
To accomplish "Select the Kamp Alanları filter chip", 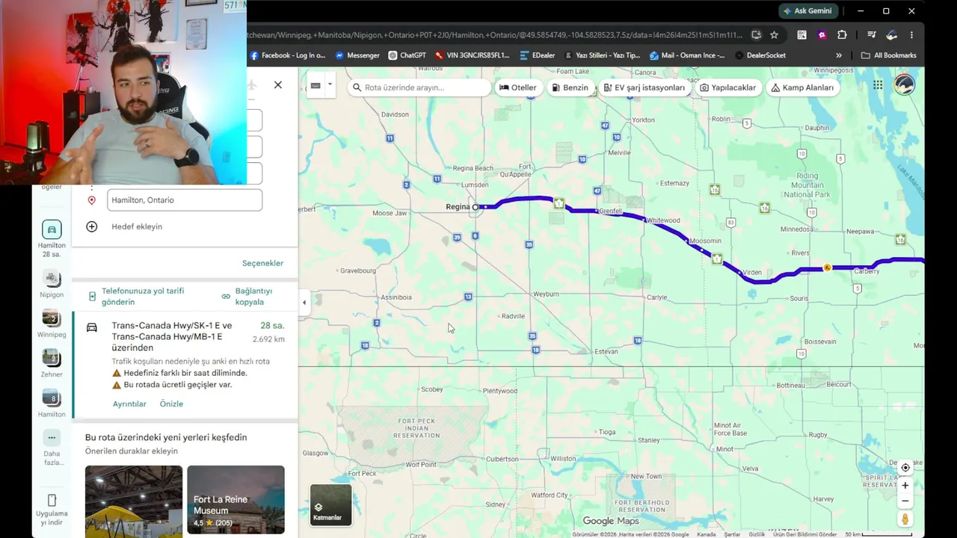I will pos(802,87).
